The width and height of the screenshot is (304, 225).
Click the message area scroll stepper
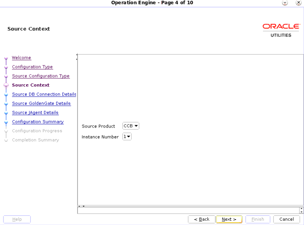click(301, 210)
